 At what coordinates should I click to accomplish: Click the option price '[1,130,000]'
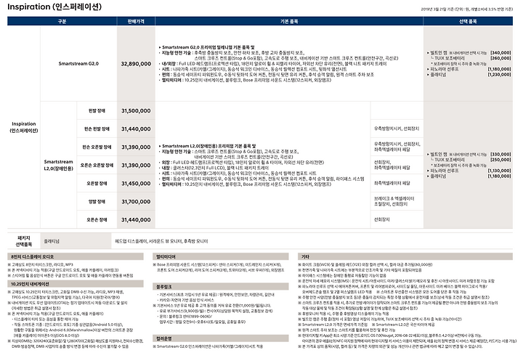click(x=499, y=171)
